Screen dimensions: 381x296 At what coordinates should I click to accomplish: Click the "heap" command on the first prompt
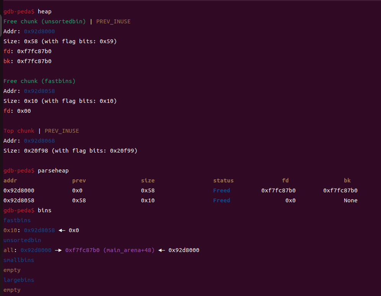click(44, 11)
